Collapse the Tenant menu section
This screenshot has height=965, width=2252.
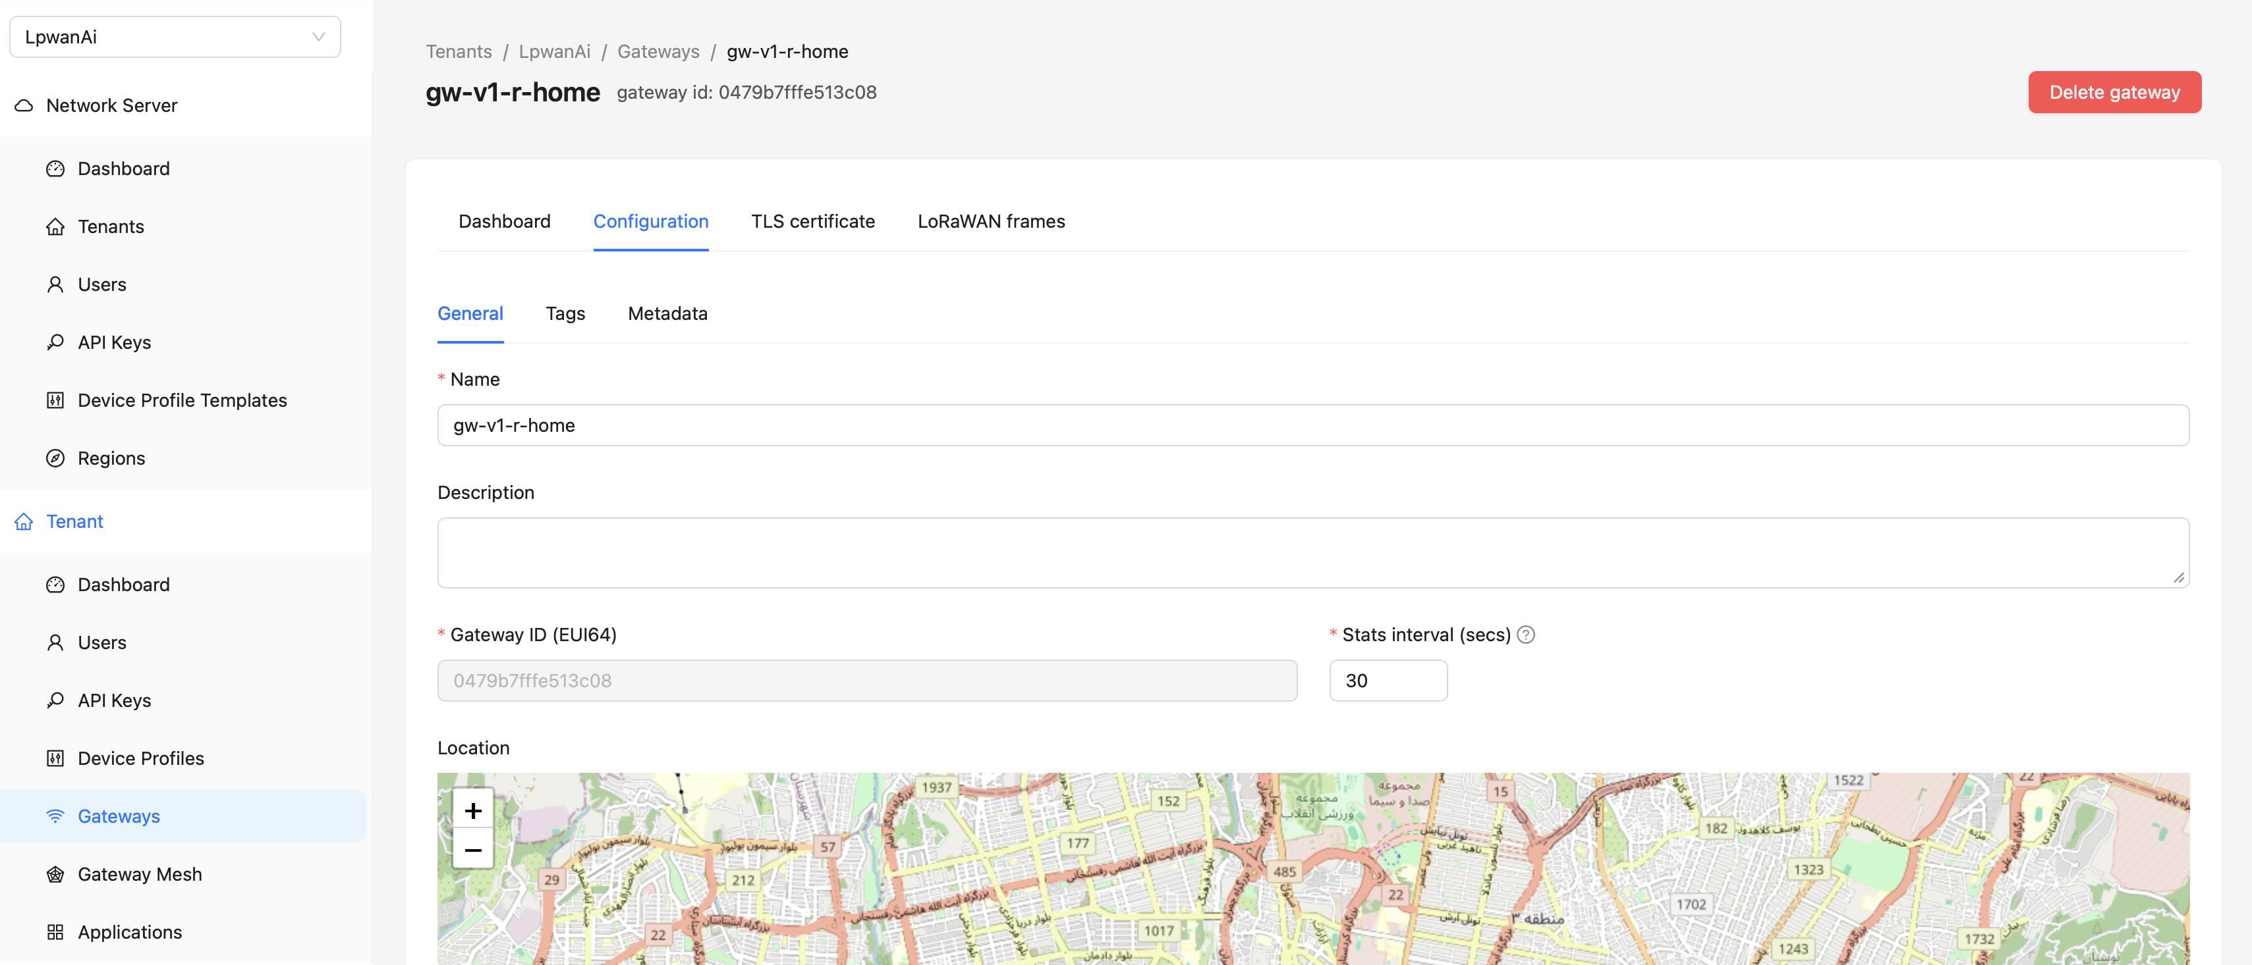click(x=74, y=521)
